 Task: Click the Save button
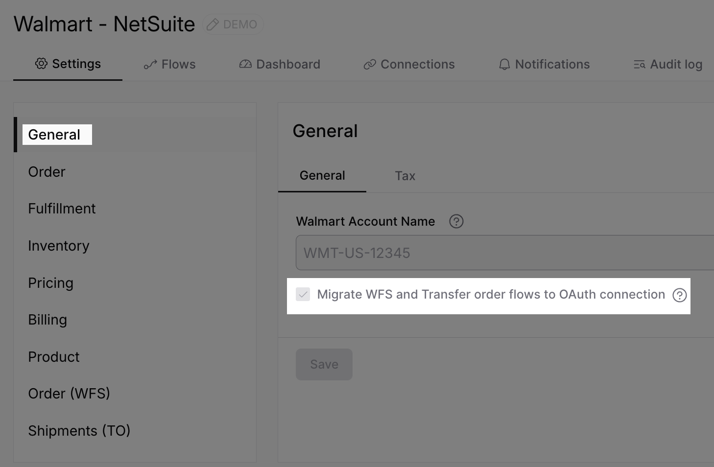click(x=324, y=364)
